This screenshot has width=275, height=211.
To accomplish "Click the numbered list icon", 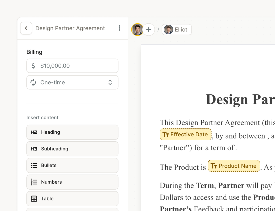I will click(x=34, y=182).
